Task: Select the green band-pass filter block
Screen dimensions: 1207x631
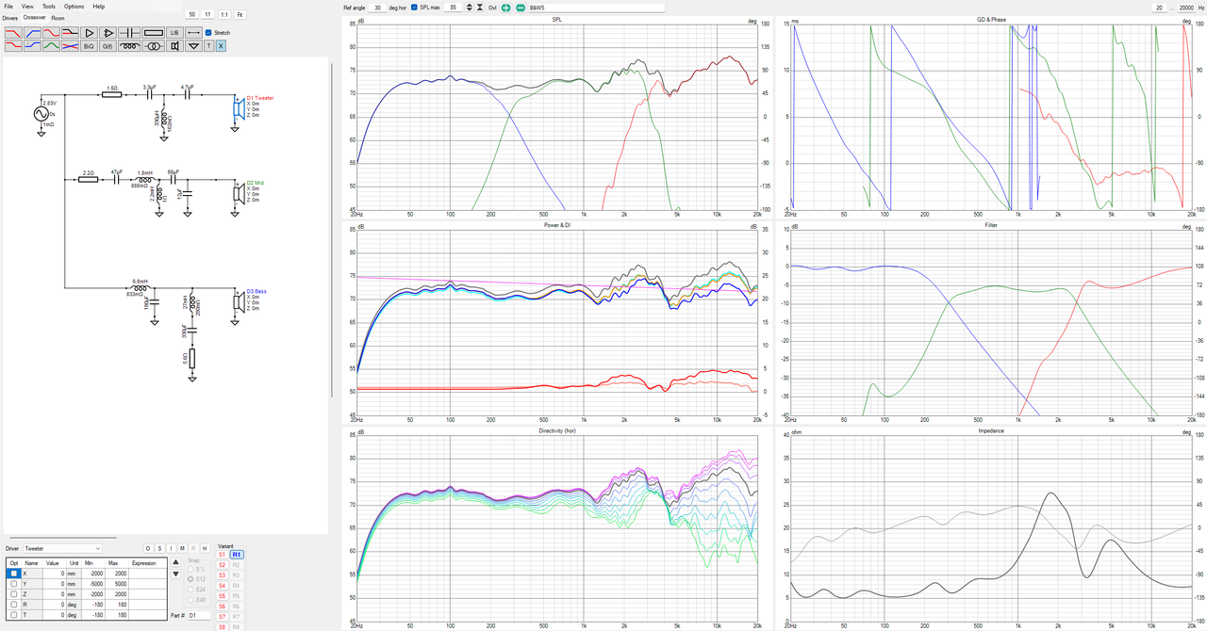Action: tap(51, 45)
